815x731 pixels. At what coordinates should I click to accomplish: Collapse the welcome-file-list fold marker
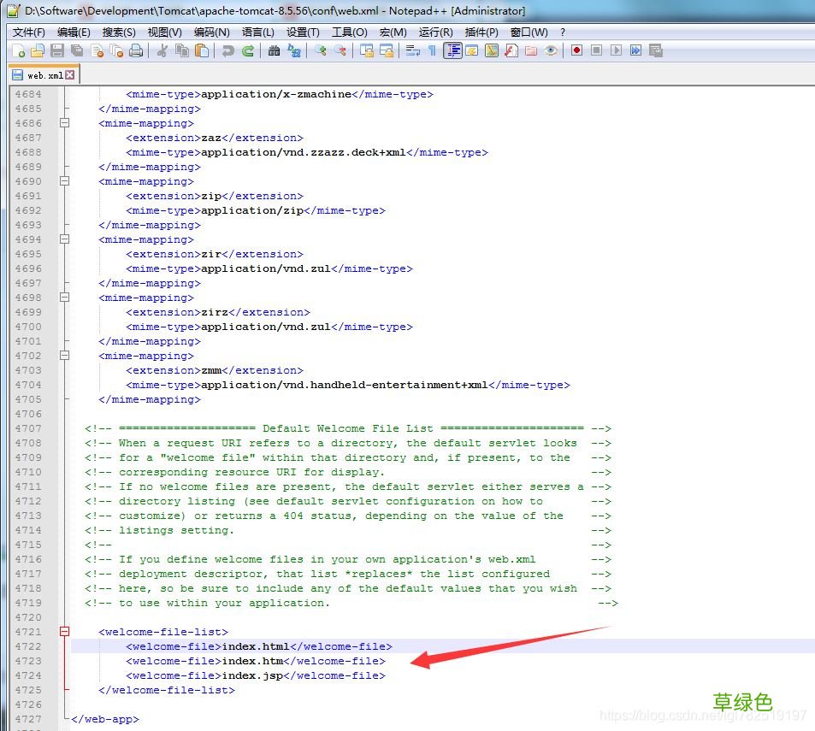[64, 632]
